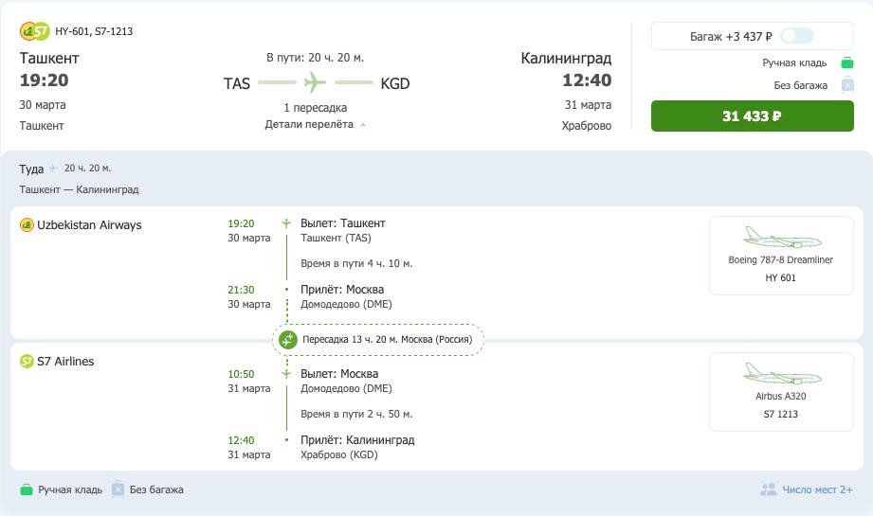The image size is (873, 516).
Task: Click the transfer icon in Moscow layover badge
Action: 288,339
